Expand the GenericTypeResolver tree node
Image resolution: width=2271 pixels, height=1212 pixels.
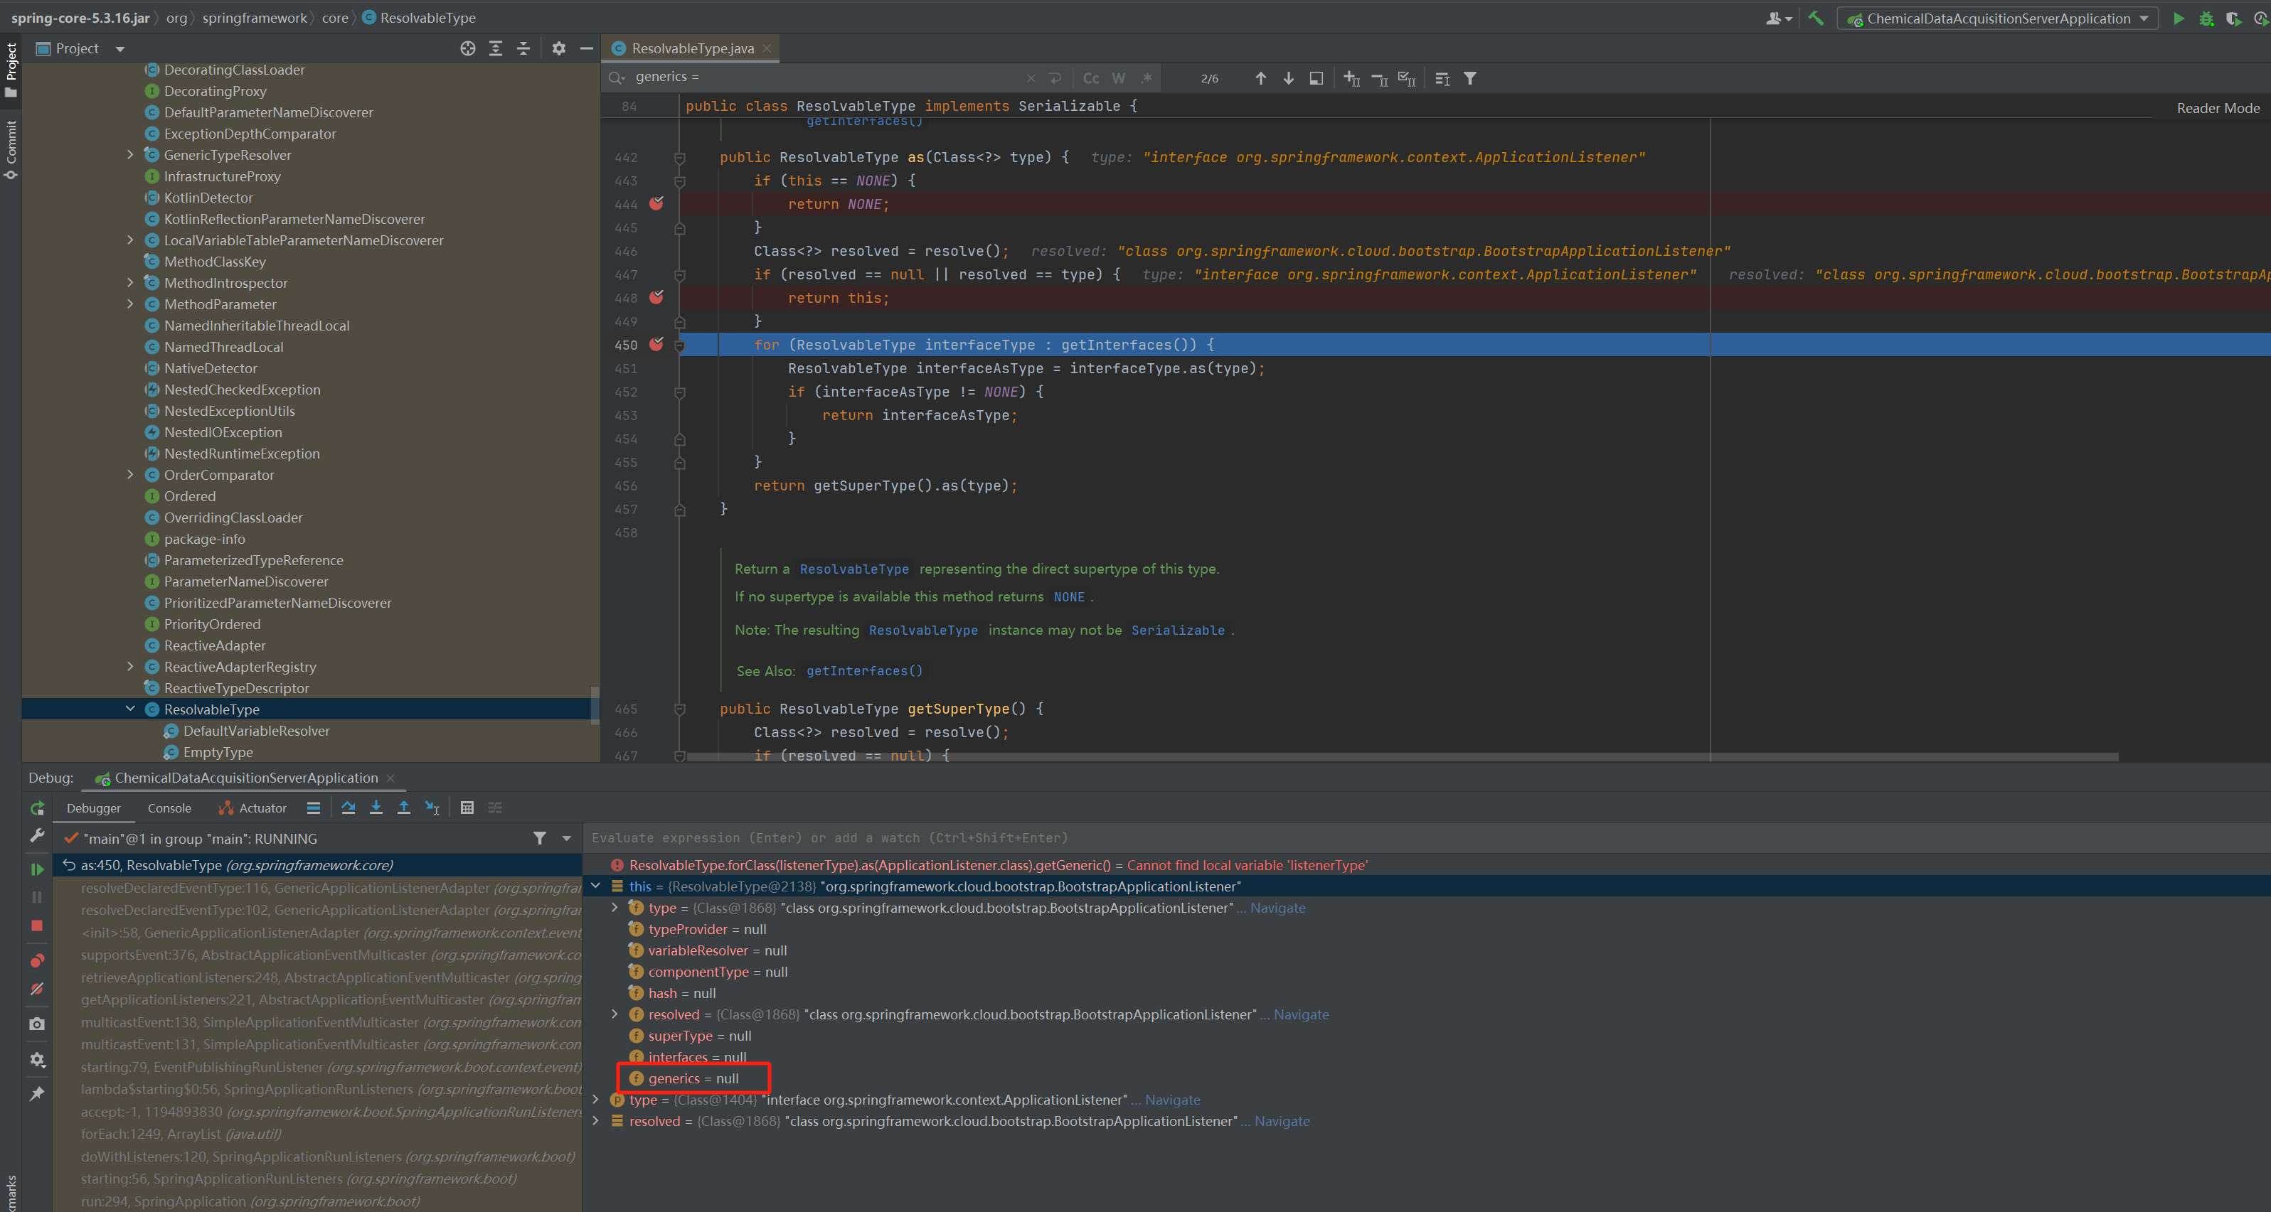130,155
